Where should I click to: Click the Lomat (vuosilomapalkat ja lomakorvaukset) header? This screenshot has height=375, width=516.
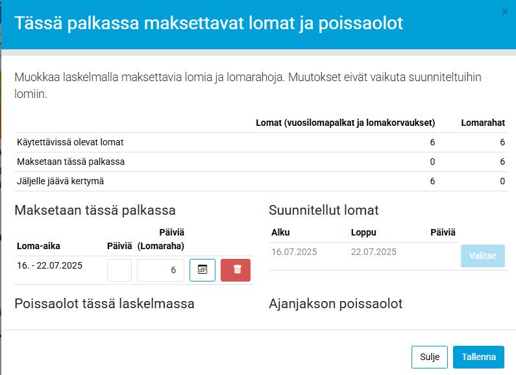click(345, 123)
